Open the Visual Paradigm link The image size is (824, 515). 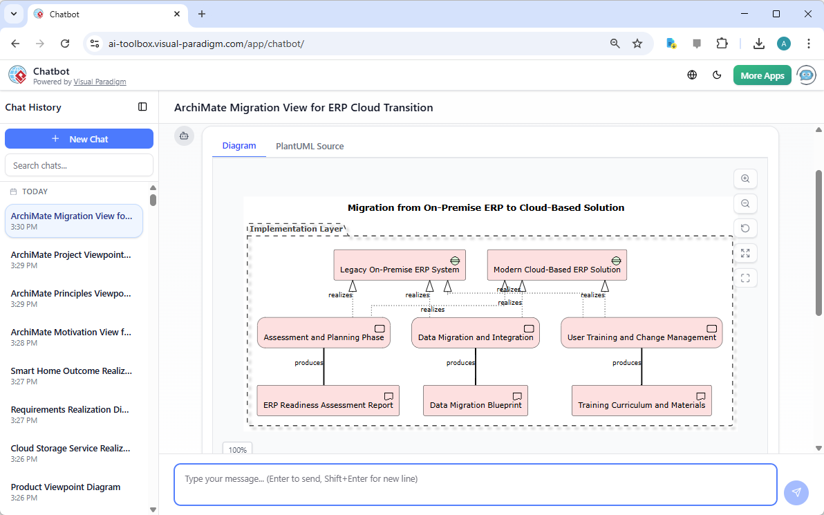[x=100, y=82]
